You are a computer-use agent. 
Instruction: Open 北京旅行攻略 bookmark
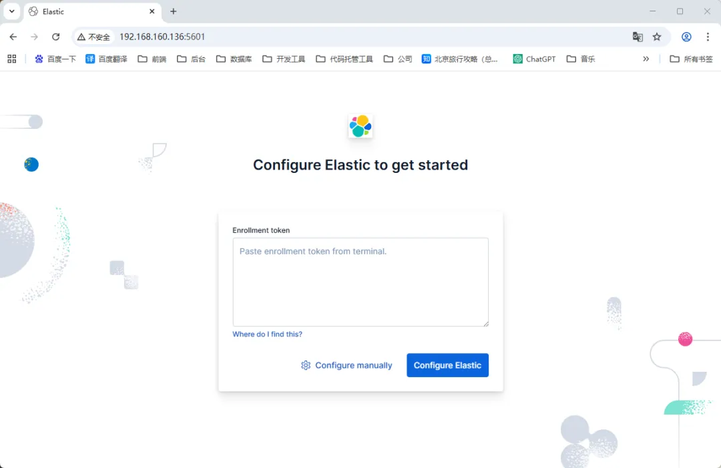tap(460, 59)
